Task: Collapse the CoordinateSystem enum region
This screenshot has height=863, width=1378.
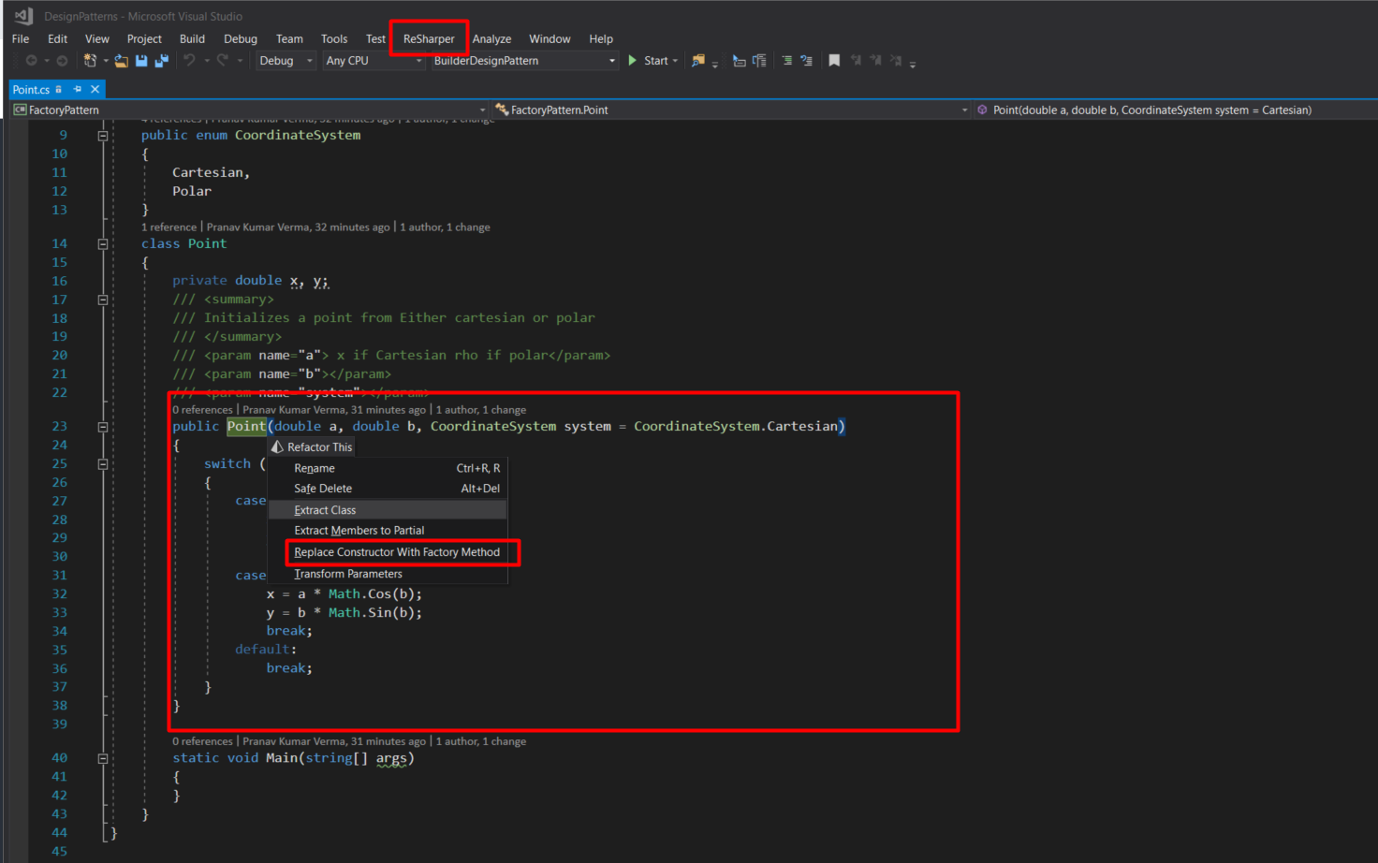Action: click(x=103, y=136)
